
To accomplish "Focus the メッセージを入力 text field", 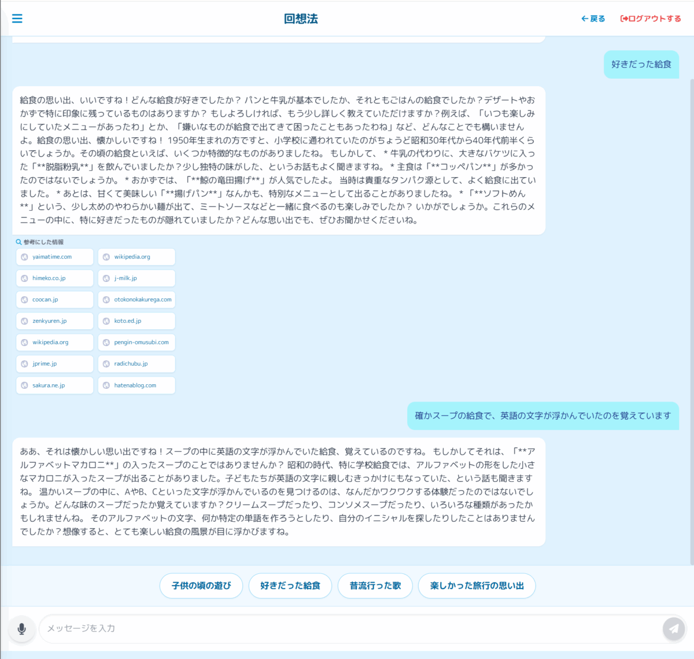I will (347, 628).
